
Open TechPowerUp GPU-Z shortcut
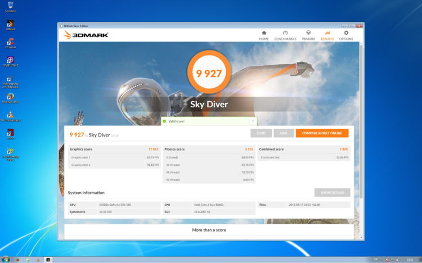[11, 155]
